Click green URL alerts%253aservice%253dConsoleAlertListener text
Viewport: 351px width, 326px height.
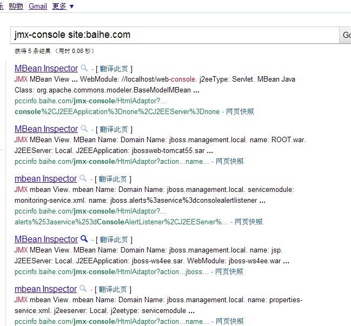(x=121, y=222)
